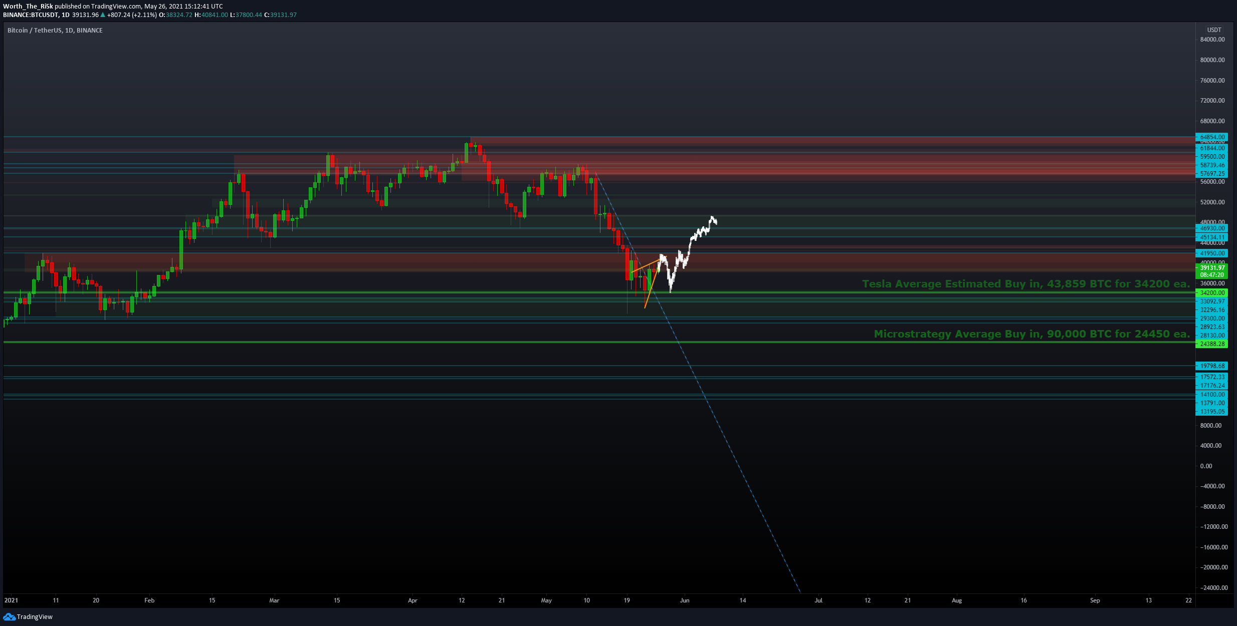Select the green 24388.28 price label
Viewport: 1237px width, 626px height.
(1212, 344)
